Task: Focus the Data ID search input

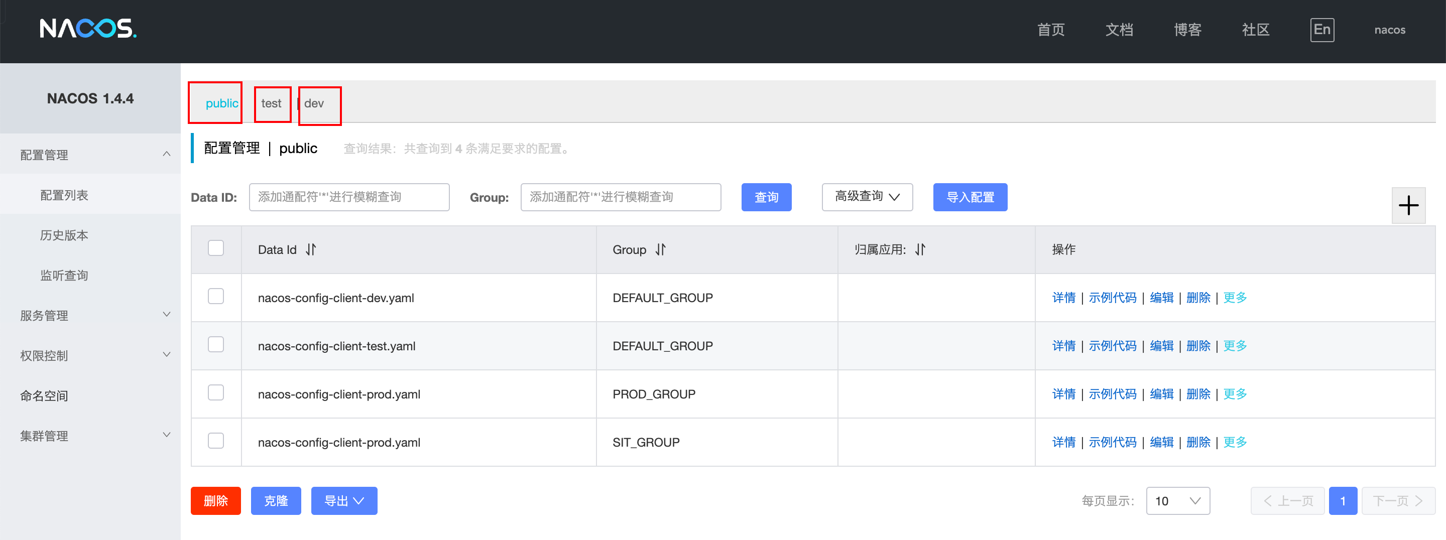Action: click(349, 197)
